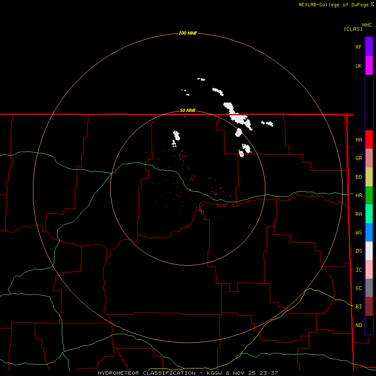Click the HR legend label
This screenshot has width=376, height=376.
359,196
